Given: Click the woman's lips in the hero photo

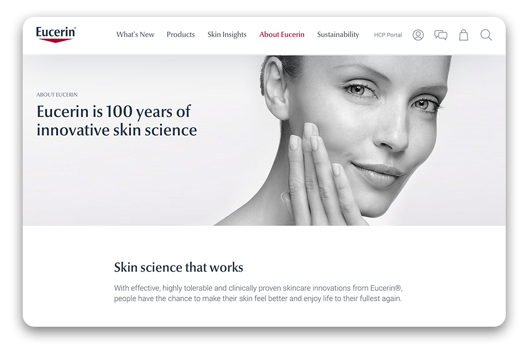Looking at the screenshot, I should click(x=377, y=173).
